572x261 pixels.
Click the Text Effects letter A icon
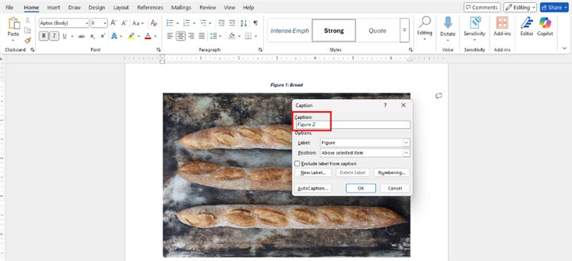pyautogui.click(x=114, y=36)
